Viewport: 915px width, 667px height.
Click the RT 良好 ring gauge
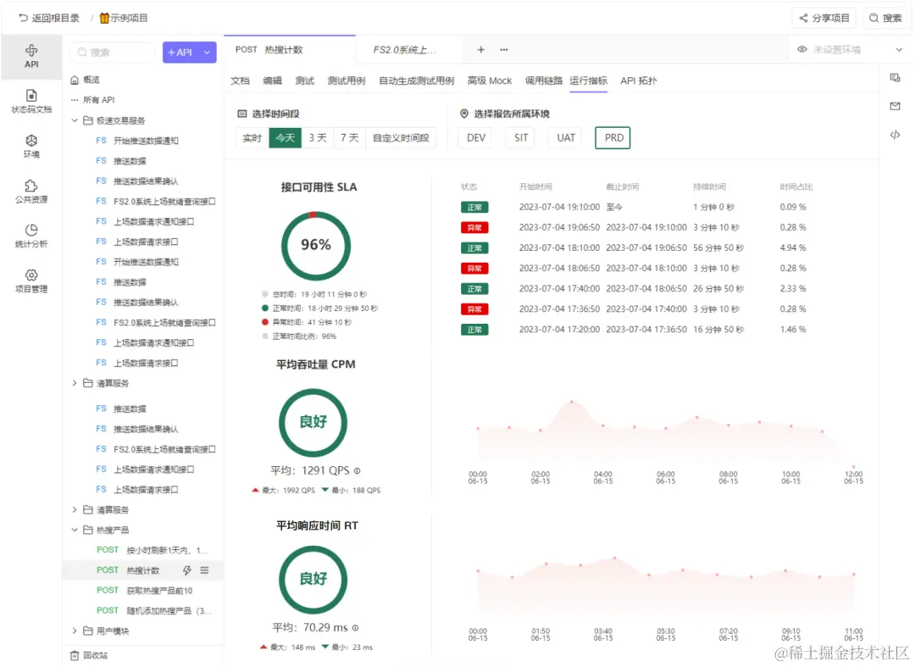313,579
